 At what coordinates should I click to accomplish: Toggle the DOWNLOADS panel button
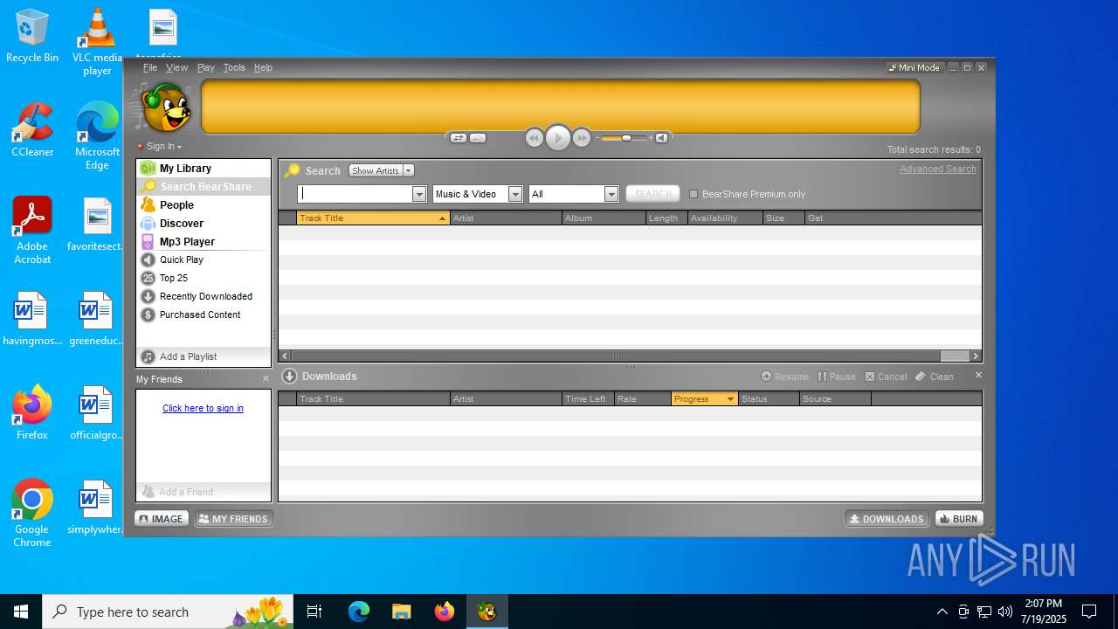pos(887,519)
